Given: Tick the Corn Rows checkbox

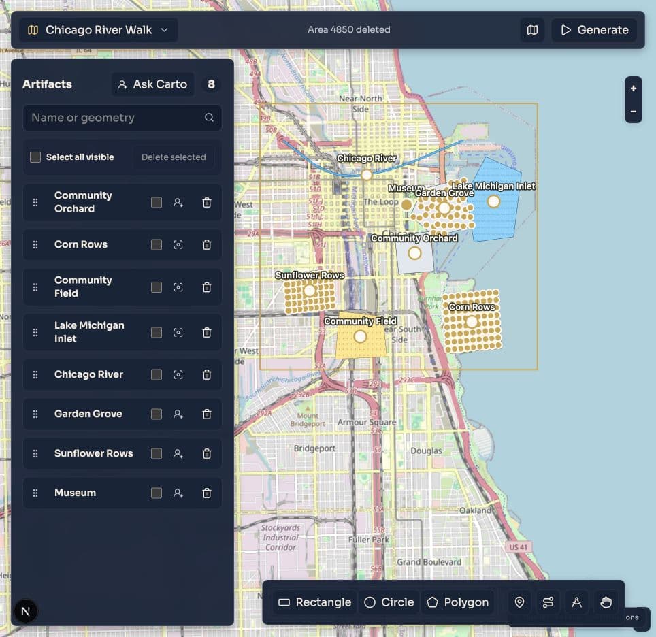Looking at the screenshot, I should point(157,244).
